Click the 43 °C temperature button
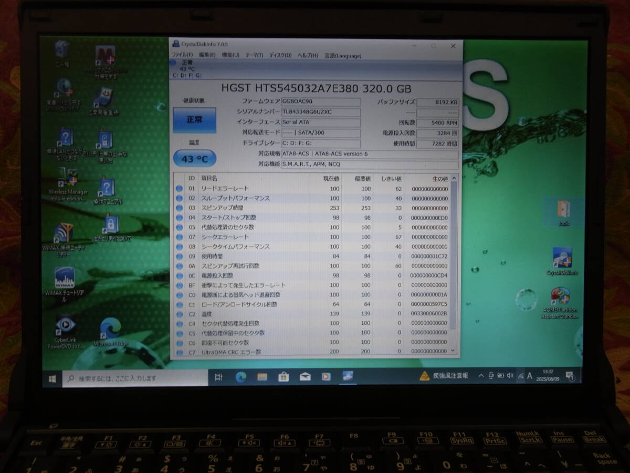The image size is (630, 473). (x=194, y=158)
